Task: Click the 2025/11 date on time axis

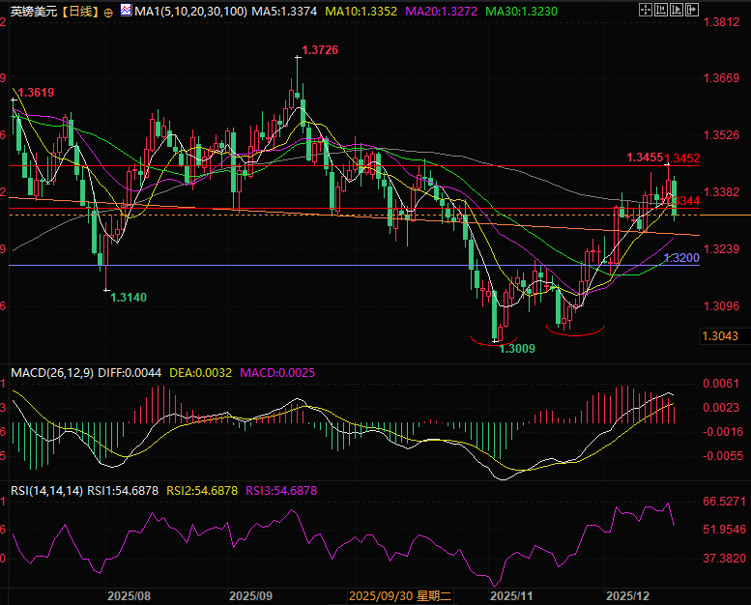Action: [507, 596]
